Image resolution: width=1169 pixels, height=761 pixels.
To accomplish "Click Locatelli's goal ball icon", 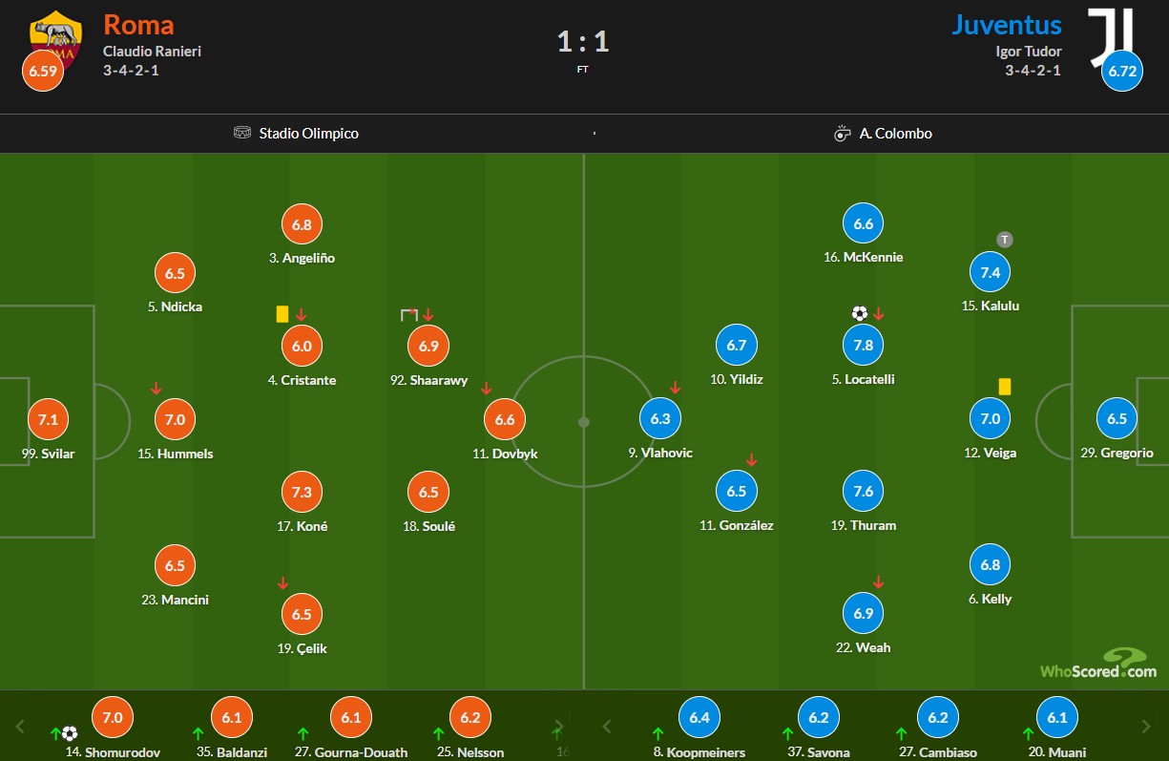I will pos(860,313).
